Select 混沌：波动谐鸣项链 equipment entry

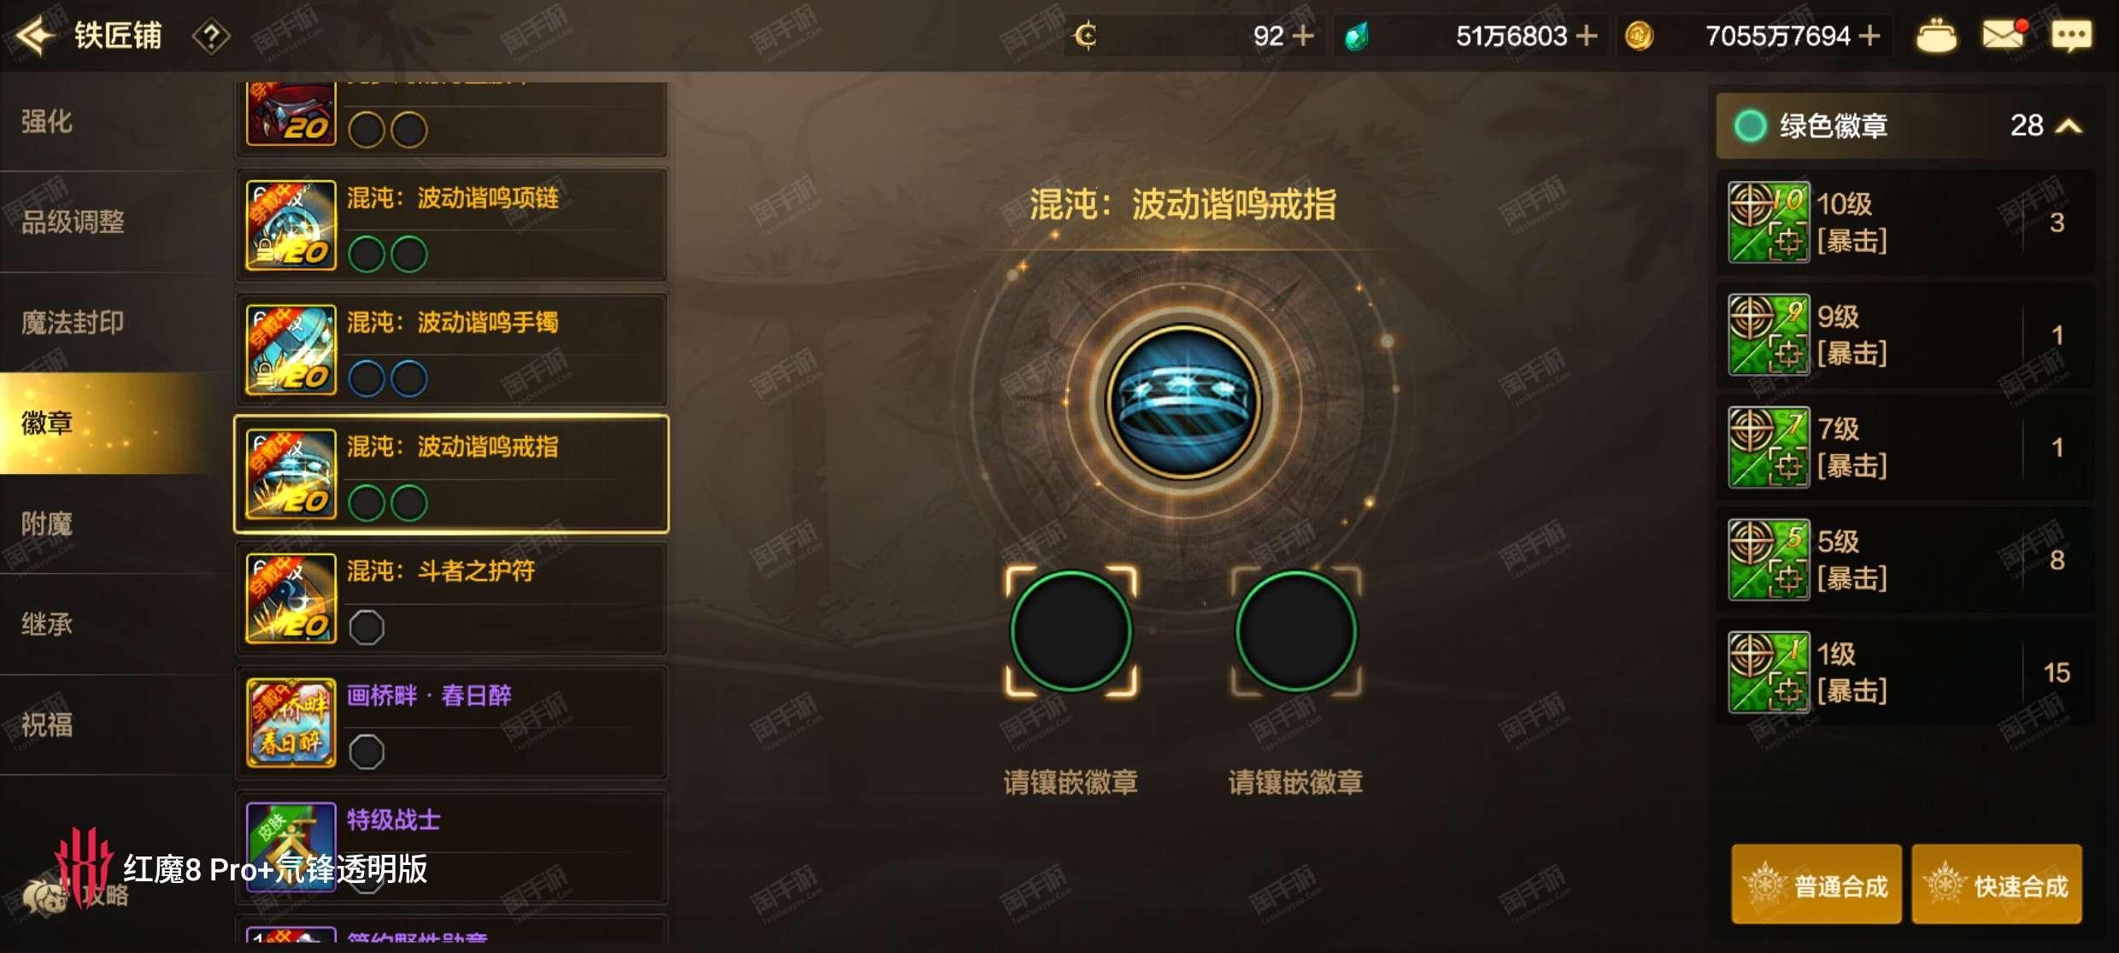coord(451,225)
